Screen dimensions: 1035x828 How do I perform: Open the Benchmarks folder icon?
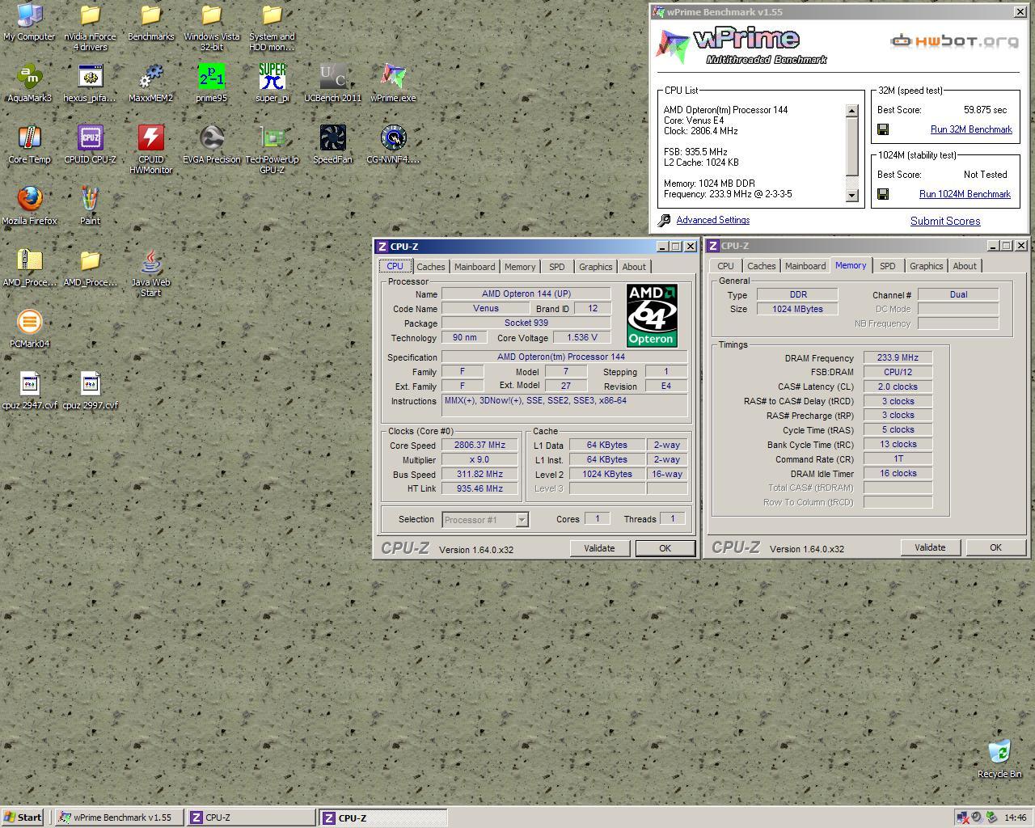[150, 22]
